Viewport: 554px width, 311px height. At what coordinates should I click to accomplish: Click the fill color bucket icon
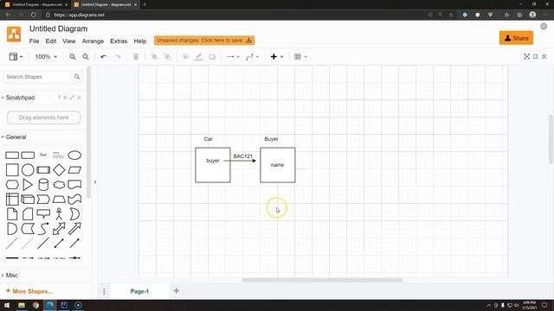coord(185,57)
